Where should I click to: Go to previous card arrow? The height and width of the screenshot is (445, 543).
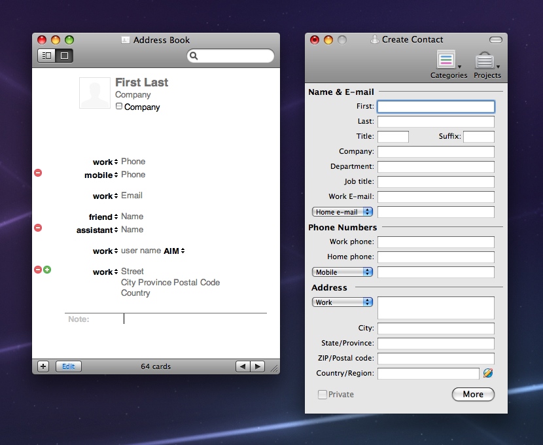coord(243,366)
